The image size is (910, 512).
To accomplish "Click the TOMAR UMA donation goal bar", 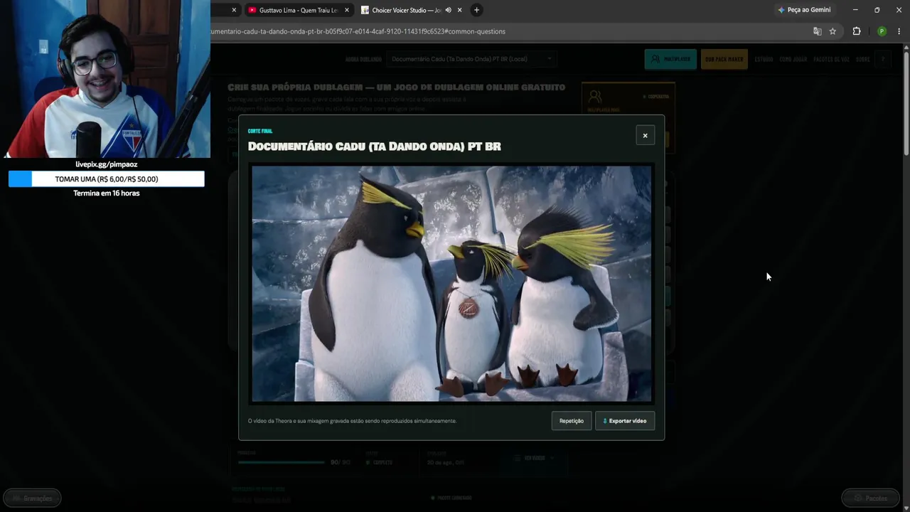I will coord(107,179).
